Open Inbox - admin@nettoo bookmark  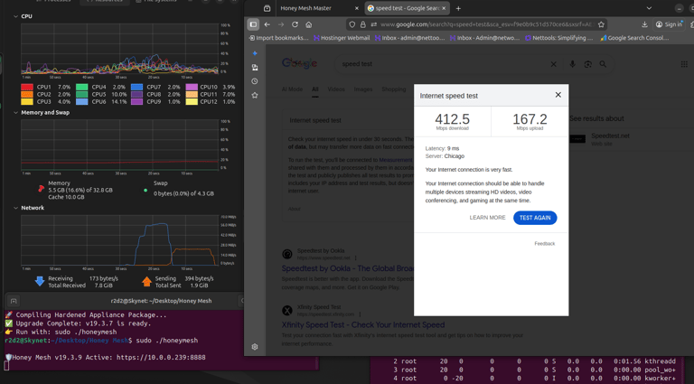click(409, 38)
